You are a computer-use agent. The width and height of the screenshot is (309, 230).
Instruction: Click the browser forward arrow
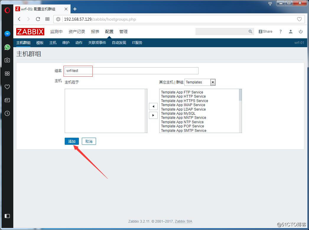28,19
